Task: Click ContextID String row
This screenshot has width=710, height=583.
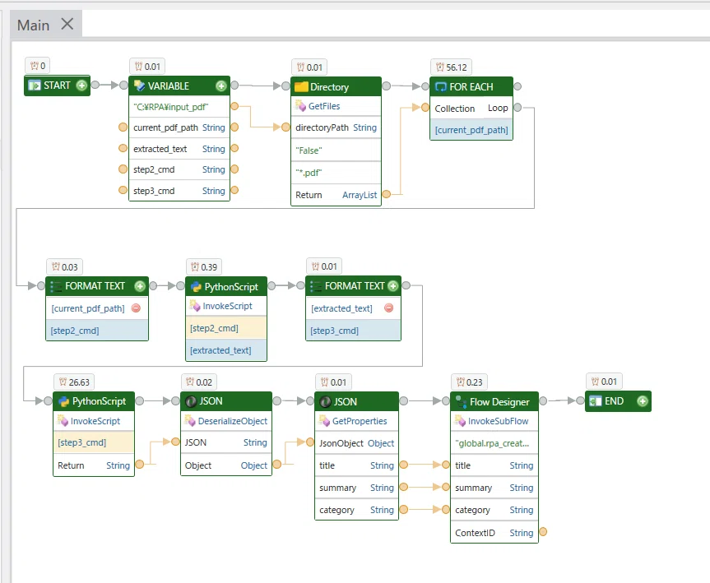Action: (494, 533)
